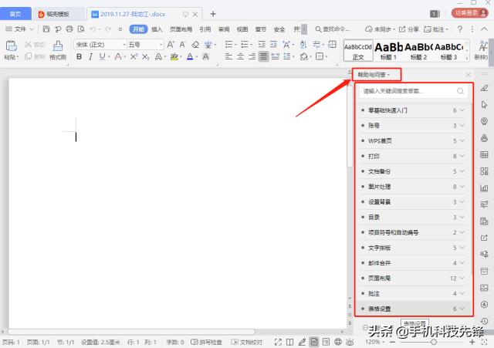
Task: Switch to the 稻壳模板 tab
Action: coord(59,14)
